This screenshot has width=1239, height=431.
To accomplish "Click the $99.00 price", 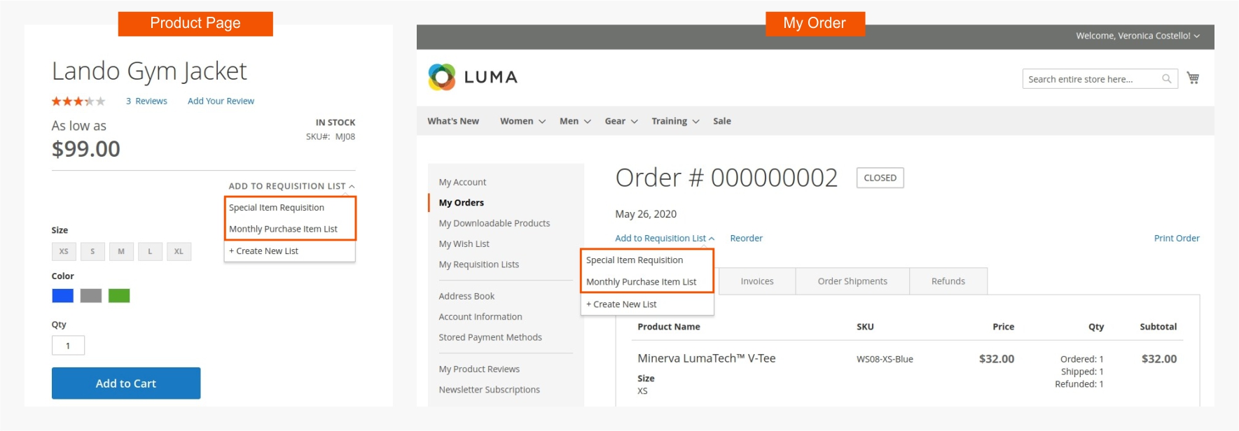I will (x=85, y=149).
